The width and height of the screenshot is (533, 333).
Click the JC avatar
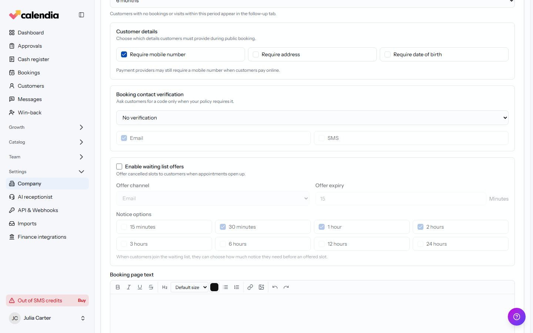point(15,318)
